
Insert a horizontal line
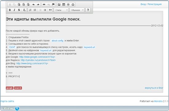68,5
